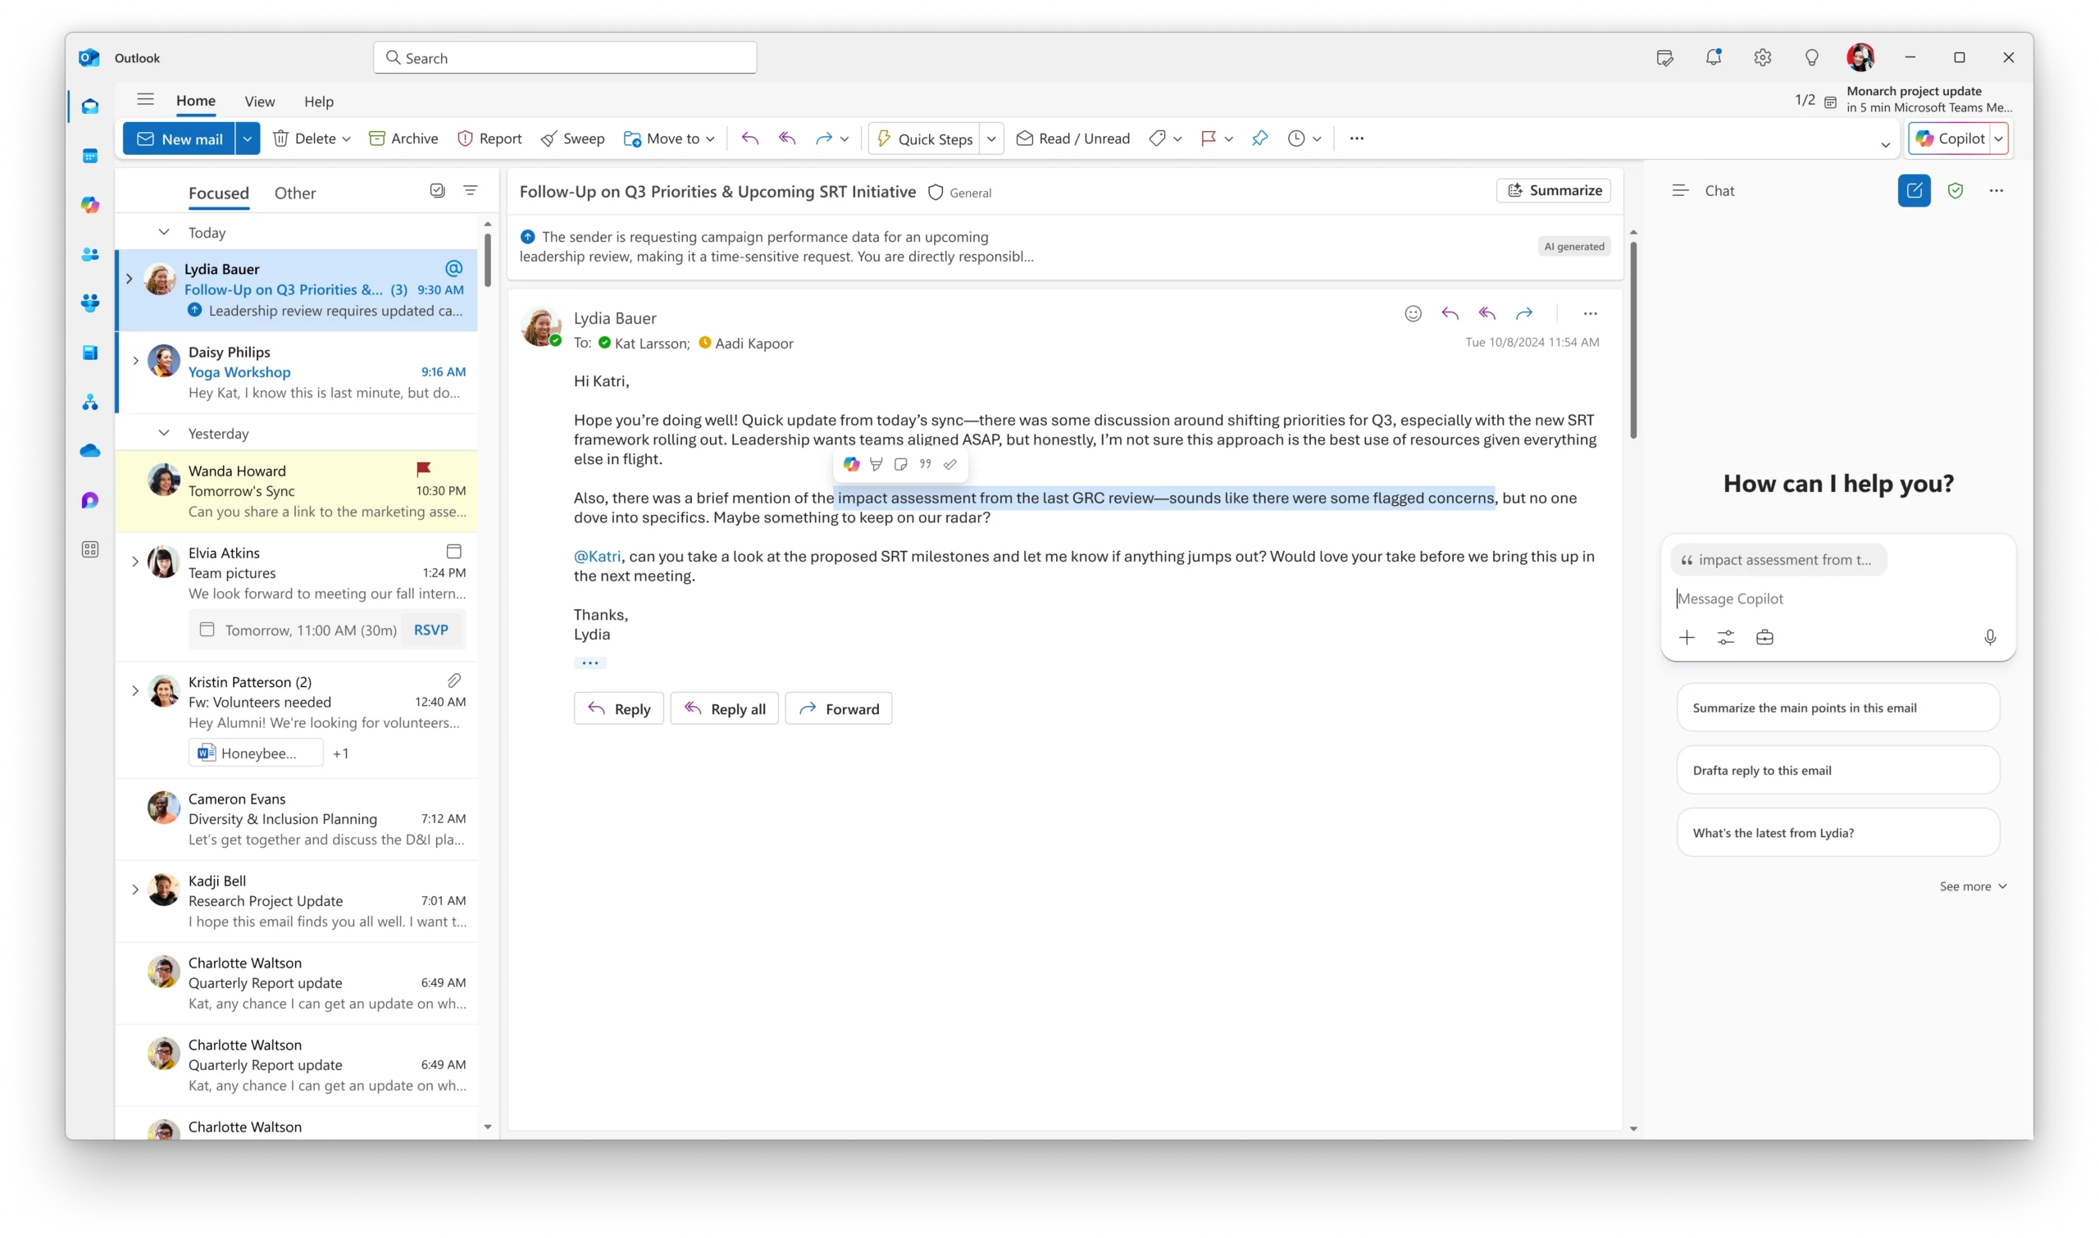Expand Lydia Bauer's conversation thread
The image size is (2099, 1238).
(130, 278)
